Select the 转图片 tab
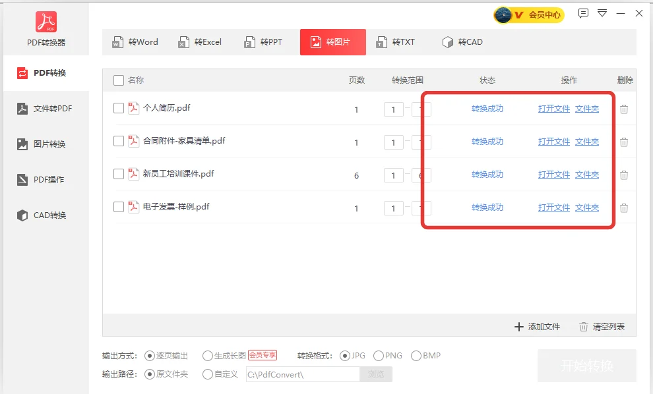 click(332, 42)
